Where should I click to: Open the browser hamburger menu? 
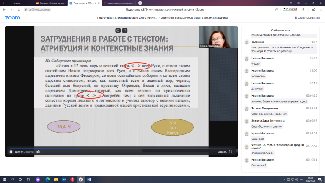[298, 3]
